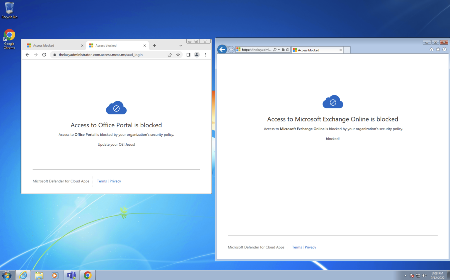
Task: Open a new tab in Internet Explorer
Action: pos(347,50)
